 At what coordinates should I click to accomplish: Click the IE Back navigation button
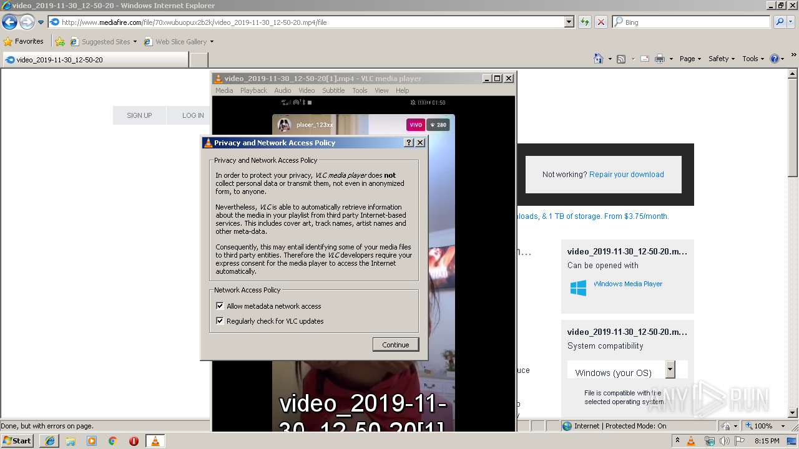9,22
